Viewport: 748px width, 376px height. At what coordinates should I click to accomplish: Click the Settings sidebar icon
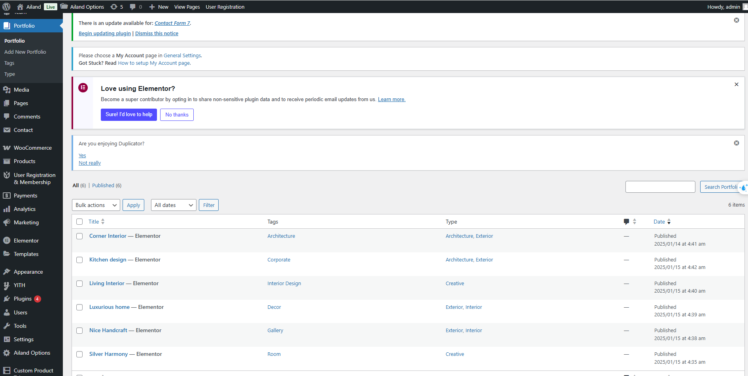7,339
